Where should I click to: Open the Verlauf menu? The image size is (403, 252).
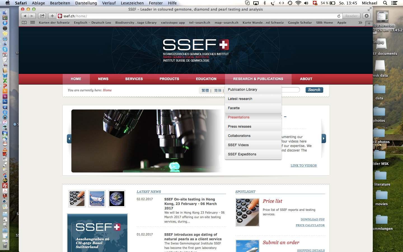(109, 3)
